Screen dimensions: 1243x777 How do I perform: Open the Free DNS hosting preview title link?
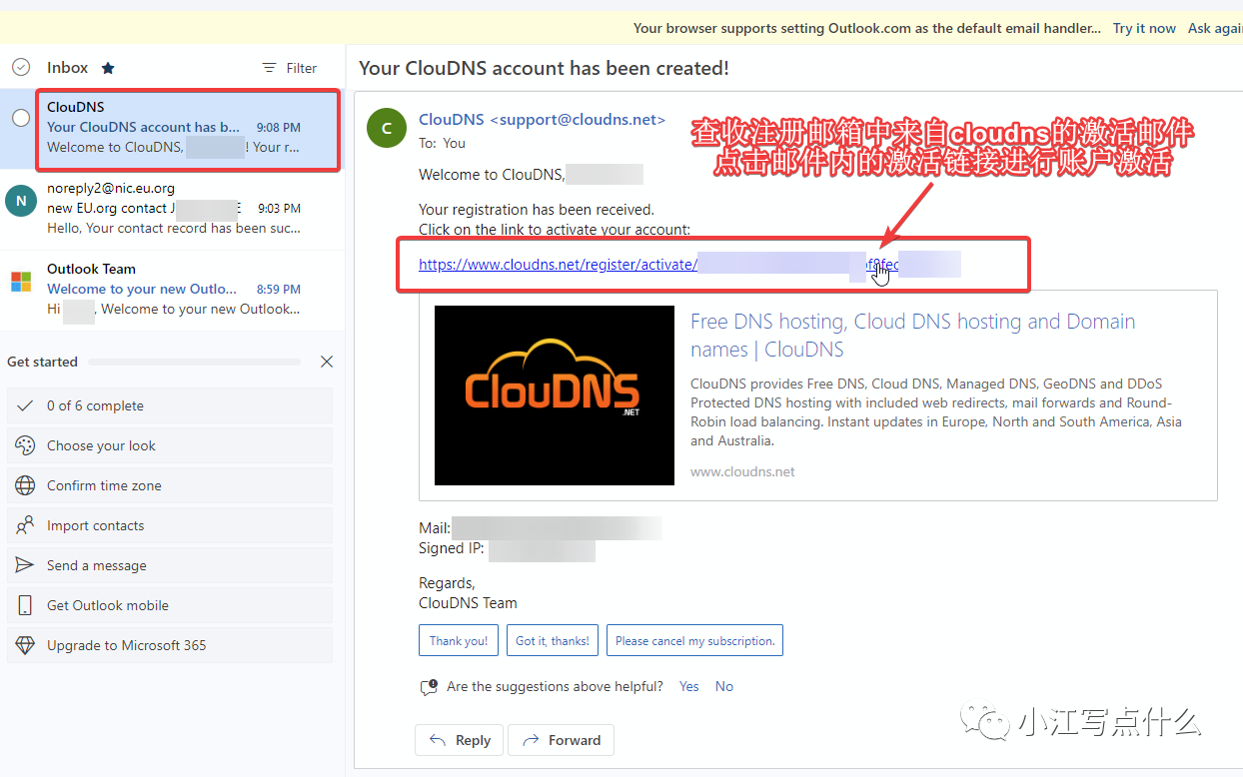click(913, 336)
